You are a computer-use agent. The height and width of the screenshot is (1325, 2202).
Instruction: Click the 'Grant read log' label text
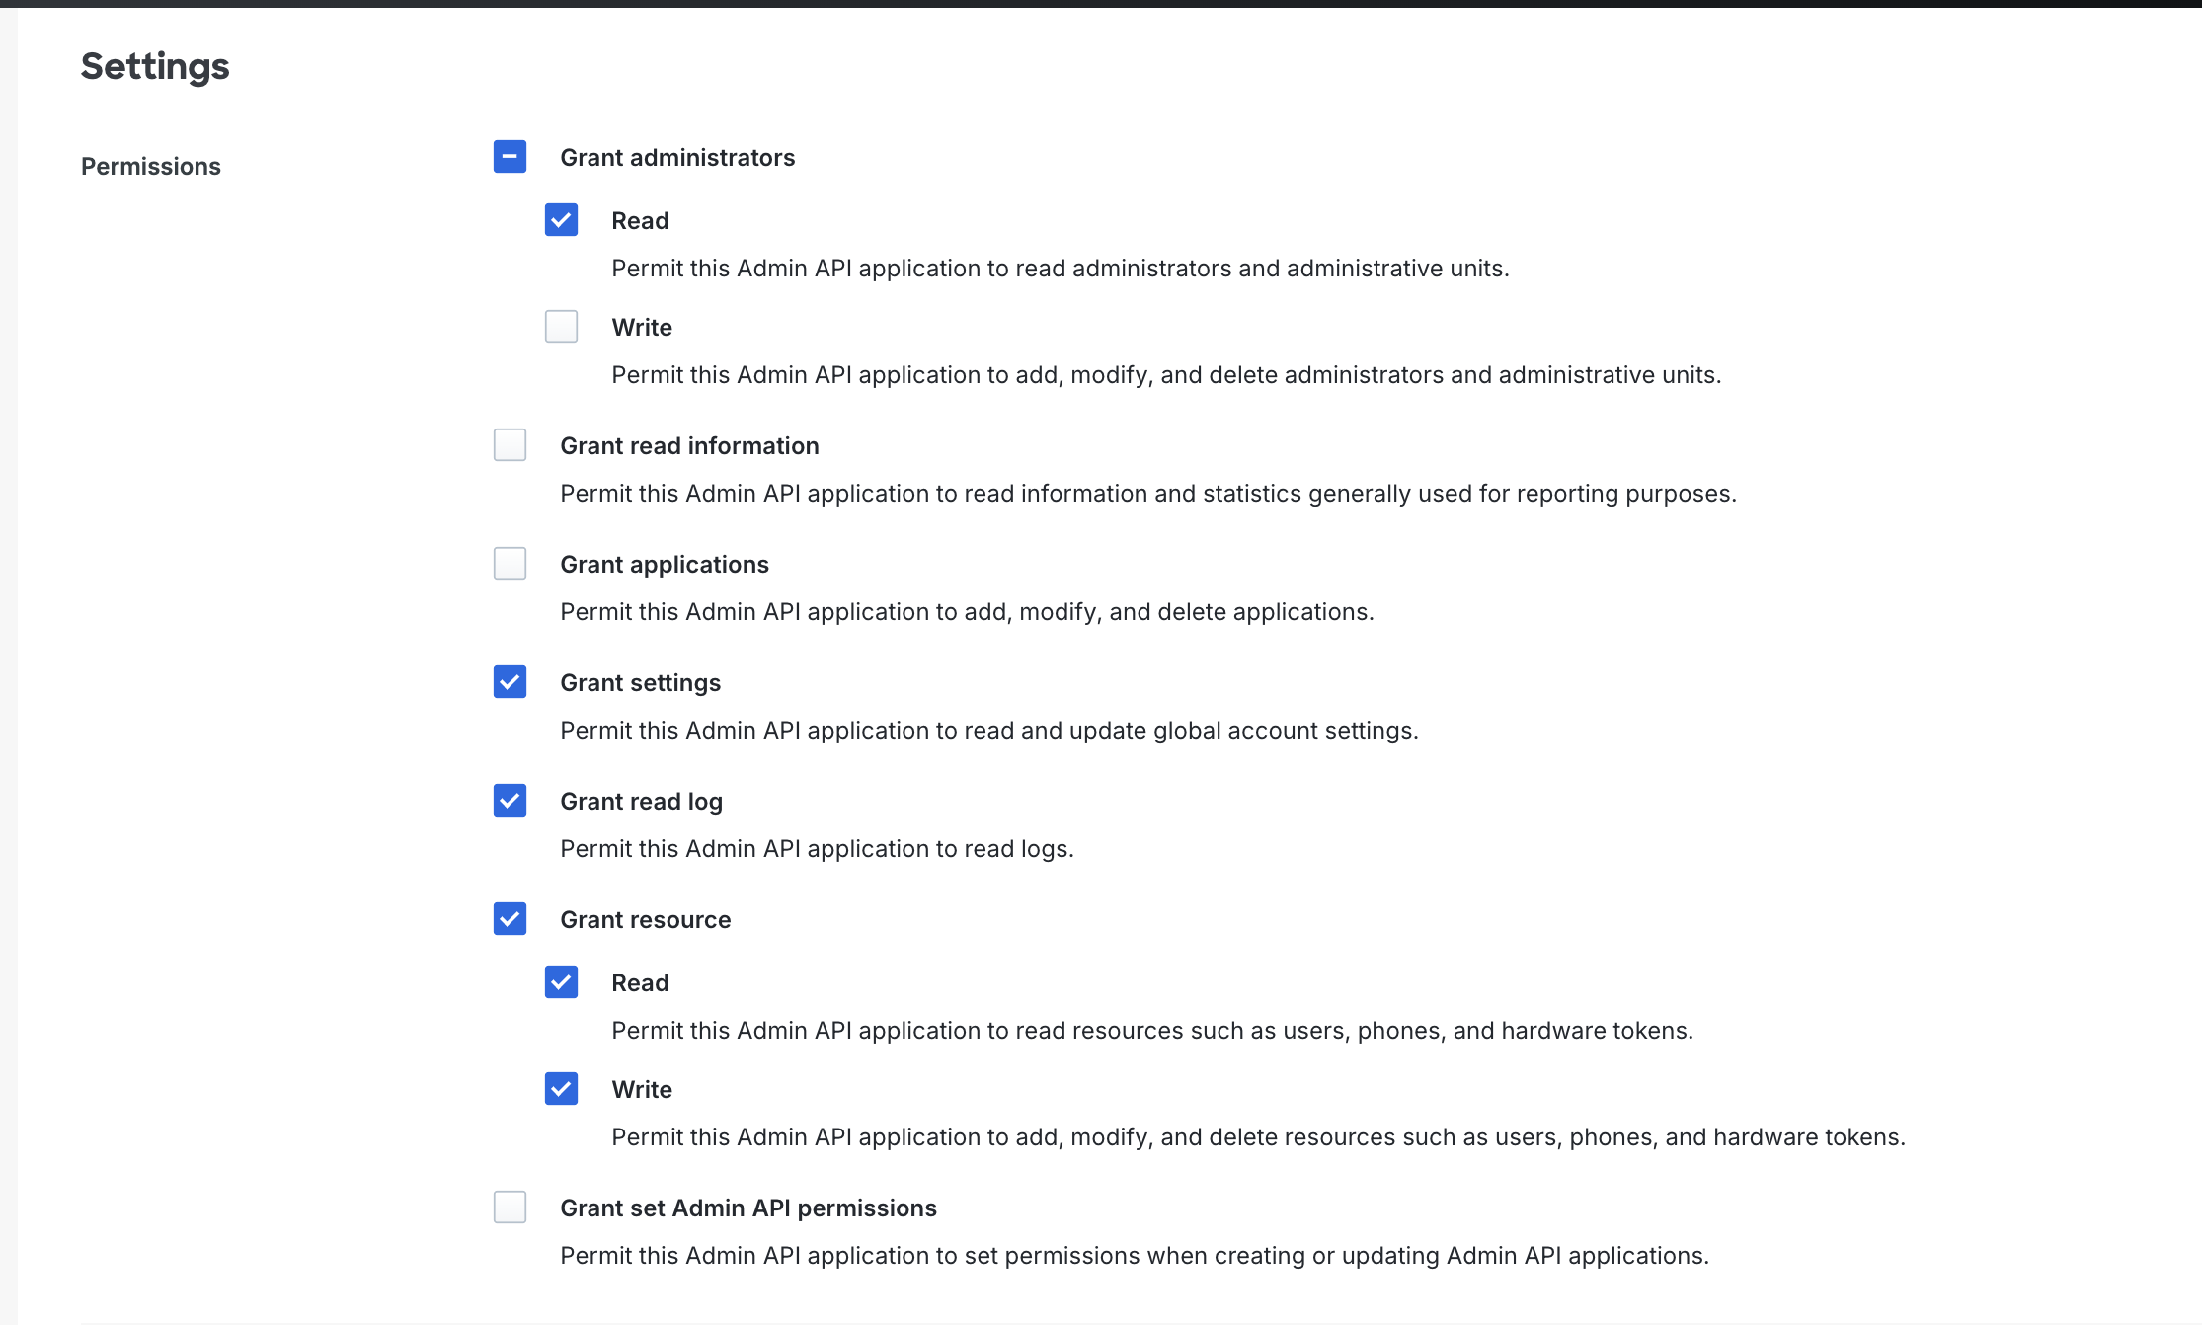[641, 802]
